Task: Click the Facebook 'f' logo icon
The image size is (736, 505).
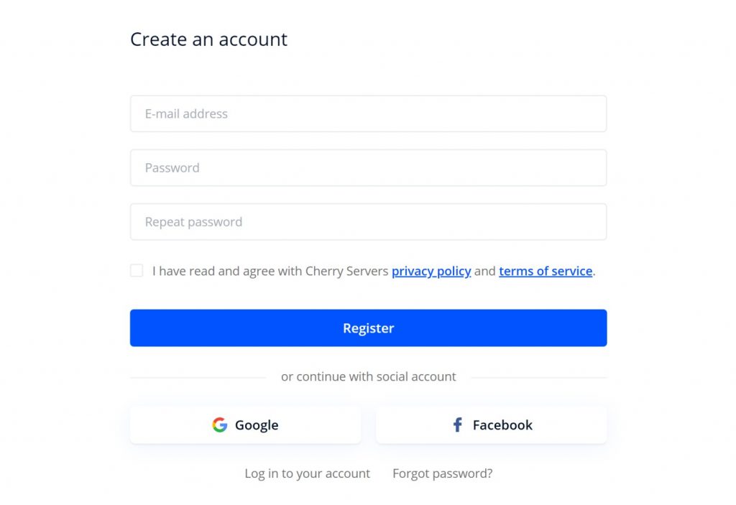Action: point(458,425)
